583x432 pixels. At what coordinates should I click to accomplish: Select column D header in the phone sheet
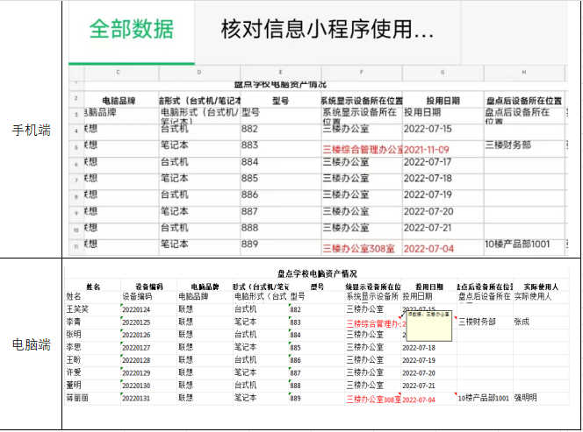pos(199,73)
